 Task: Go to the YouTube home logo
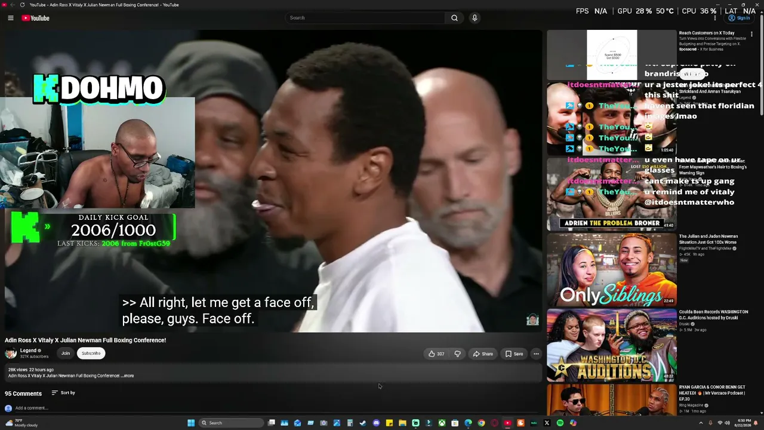pyautogui.click(x=36, y=18)
